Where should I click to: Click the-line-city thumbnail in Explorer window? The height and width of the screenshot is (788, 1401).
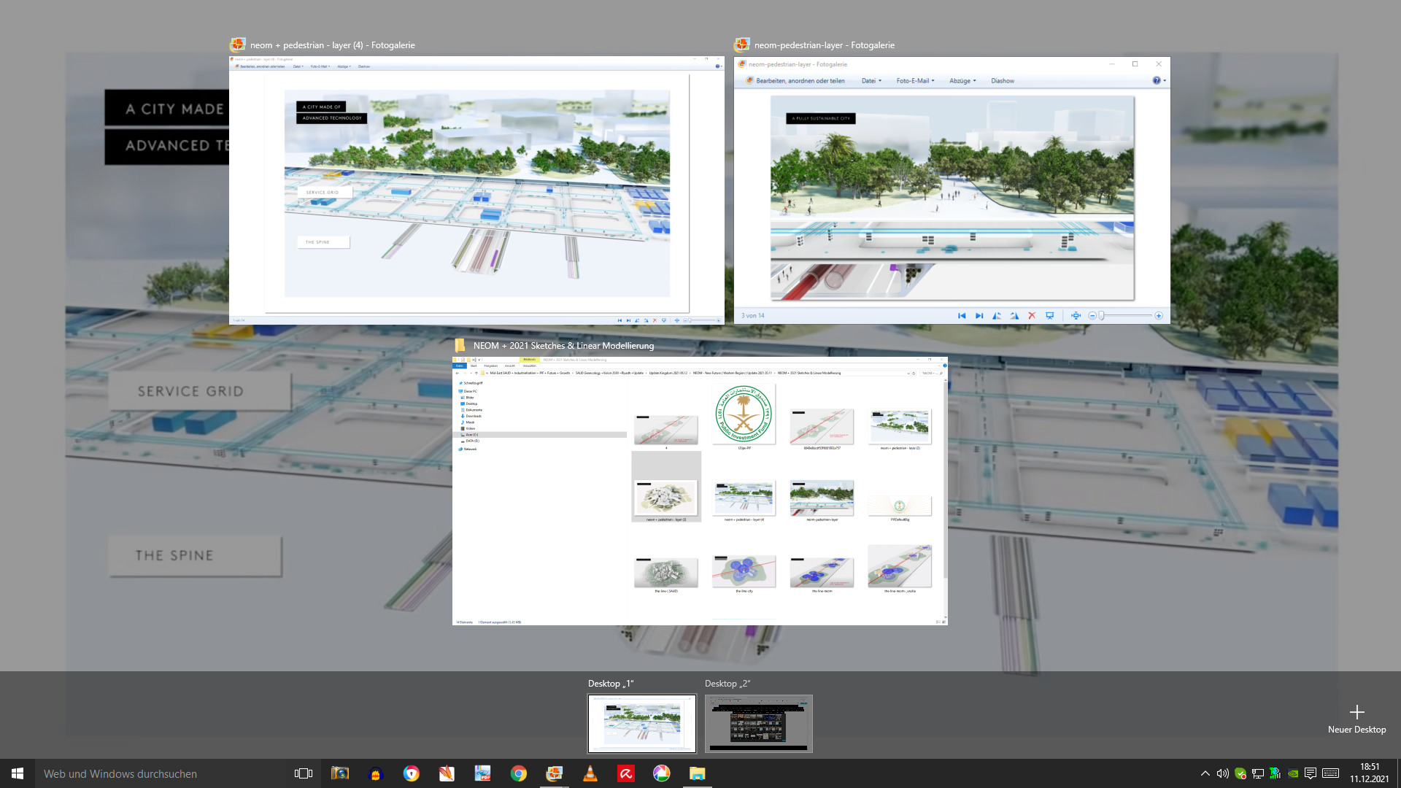pyautogui.click(x=744, y=573)
